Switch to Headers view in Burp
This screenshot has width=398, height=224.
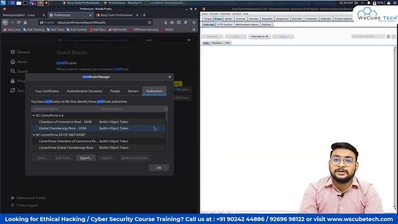coord(216,43)
